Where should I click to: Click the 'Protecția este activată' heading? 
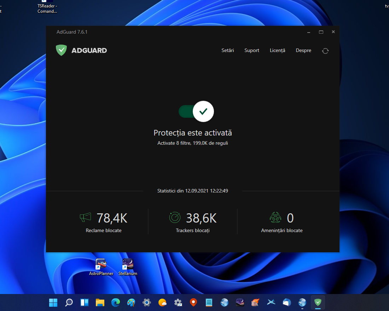192,133
